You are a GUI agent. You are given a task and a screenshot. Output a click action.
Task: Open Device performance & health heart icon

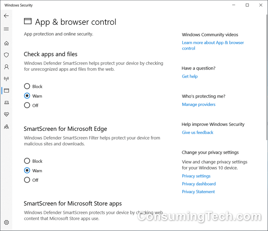click(6, 114)
